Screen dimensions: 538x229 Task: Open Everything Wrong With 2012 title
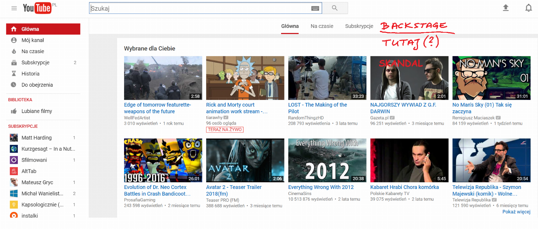(321, 187)
